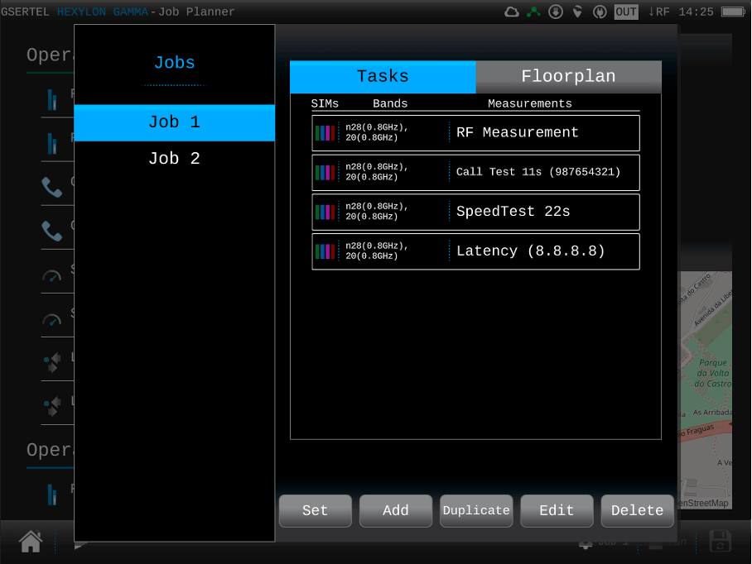Screen dimensions: 752x564
Task: Click the OUT indicator in status bar
Action: [626, 12]
